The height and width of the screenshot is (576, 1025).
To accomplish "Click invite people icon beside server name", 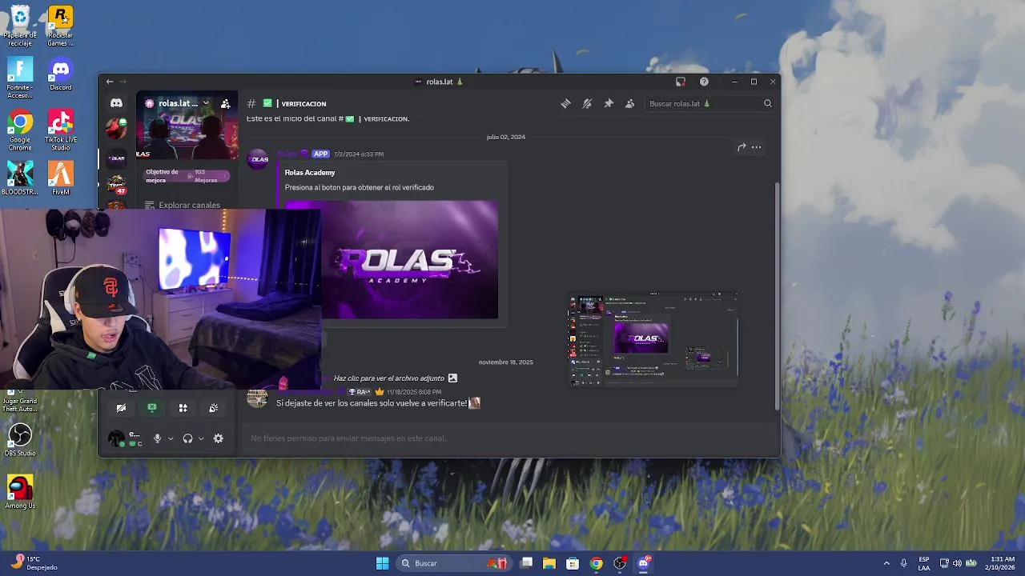I will click(x=226, y=103).
